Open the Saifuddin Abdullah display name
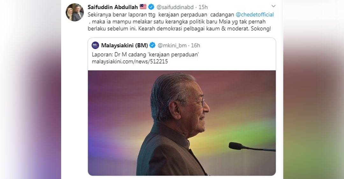The width and height of the screenshot is (344, 179). (113, 7)
